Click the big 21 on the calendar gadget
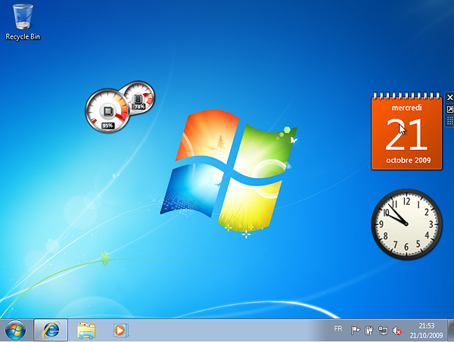Image resolution: width=454 pixels, height=342 pixels. [x=406, y=135]
